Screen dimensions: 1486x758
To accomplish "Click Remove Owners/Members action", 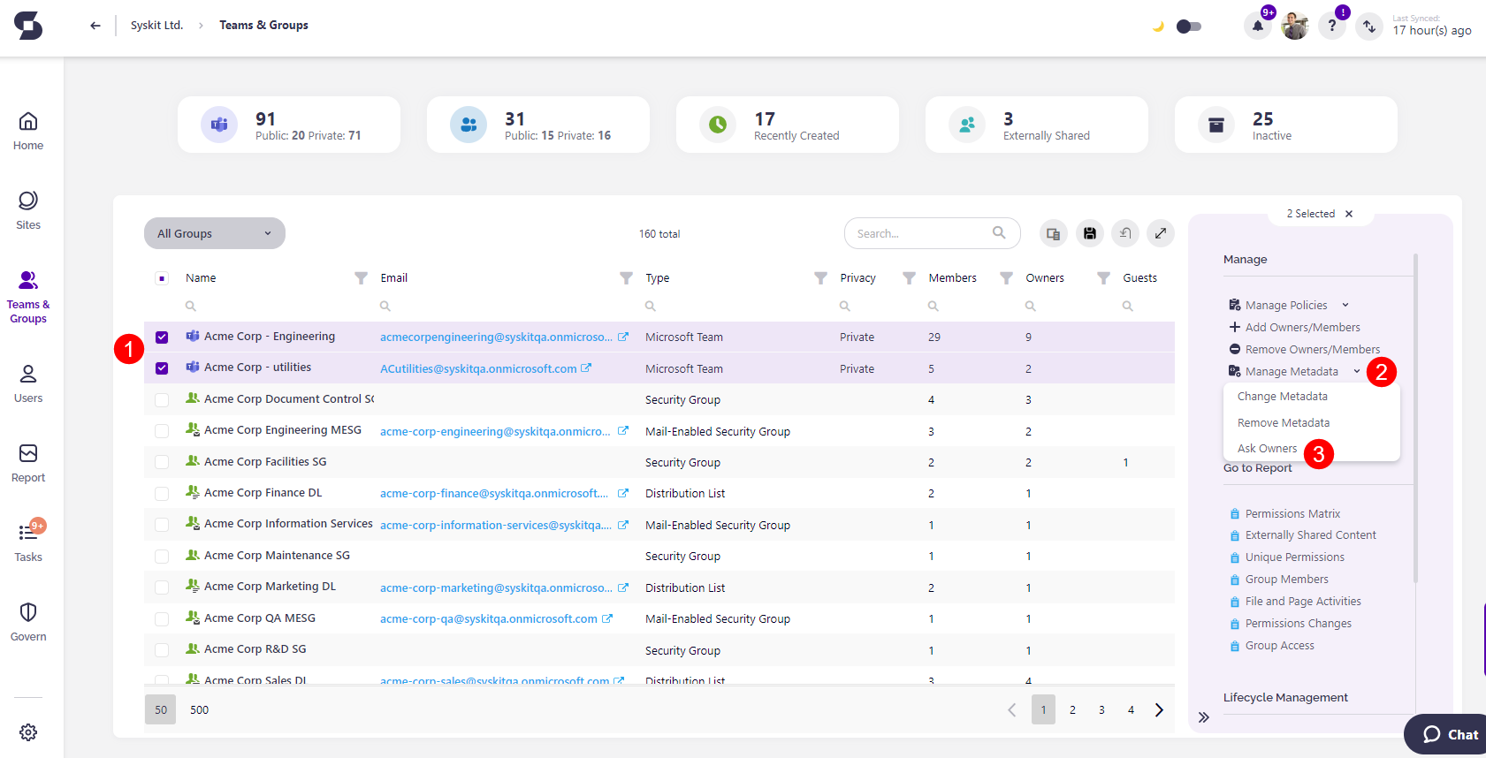I will 1305,350.
